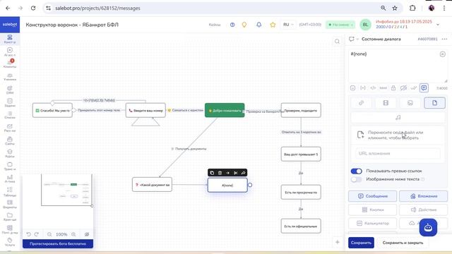This screenshot has height=254, width=452.
Task: Click URL вложения input field
Action: [x=398, y=154]
